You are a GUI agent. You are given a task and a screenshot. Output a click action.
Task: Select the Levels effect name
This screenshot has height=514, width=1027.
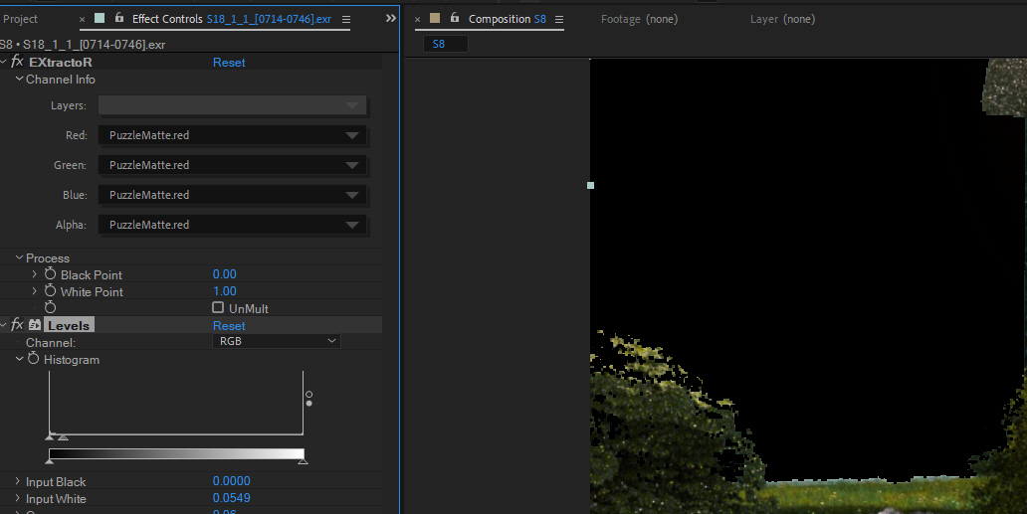(69, 325)
